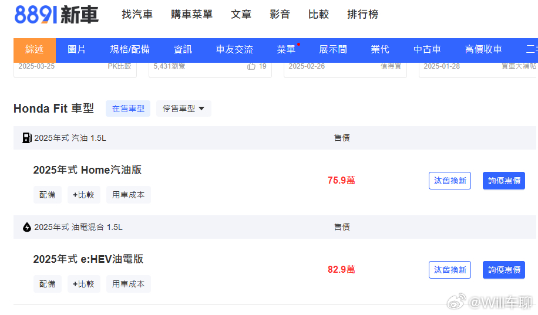This screenshot has width=538, height=315.
Task: Go to 影音 section
Action: coord(280,15)
